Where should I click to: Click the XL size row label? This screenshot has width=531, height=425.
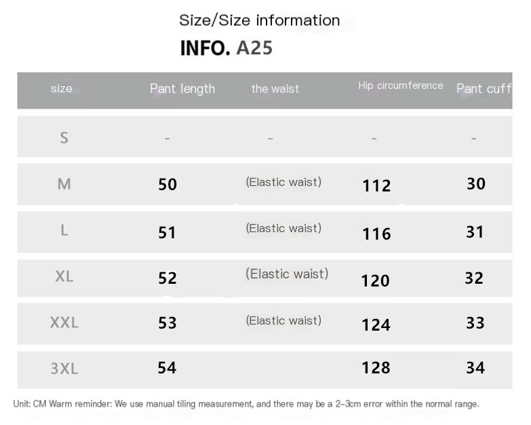pyautogui.click(x=64, y=276)
